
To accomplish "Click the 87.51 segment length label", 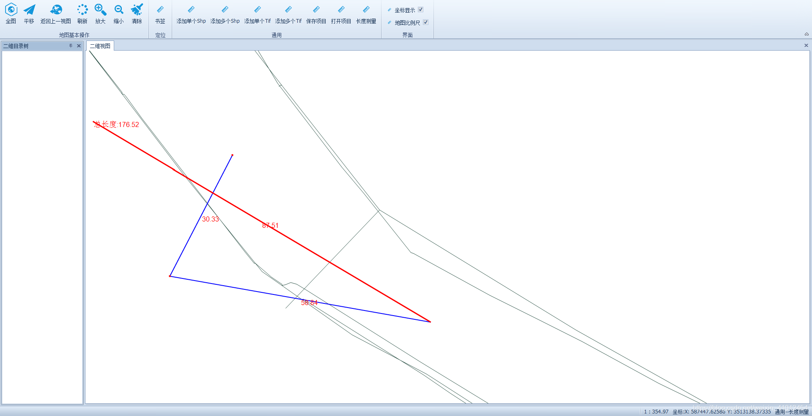I will [270, 225].
